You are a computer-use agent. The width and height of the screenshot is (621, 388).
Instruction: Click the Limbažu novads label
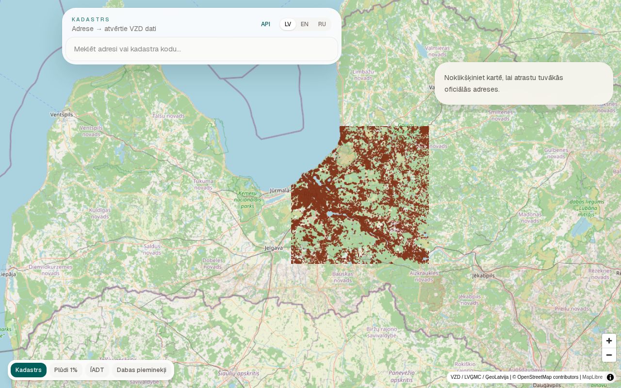pos(363,74)
